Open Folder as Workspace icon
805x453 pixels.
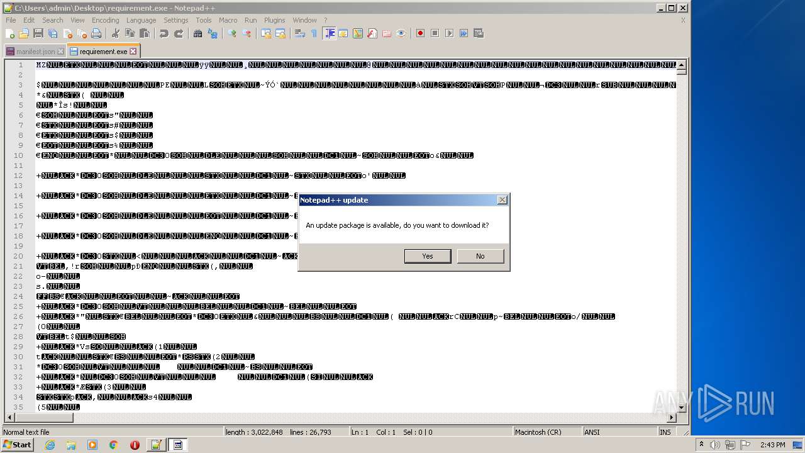tap(387, 33)
